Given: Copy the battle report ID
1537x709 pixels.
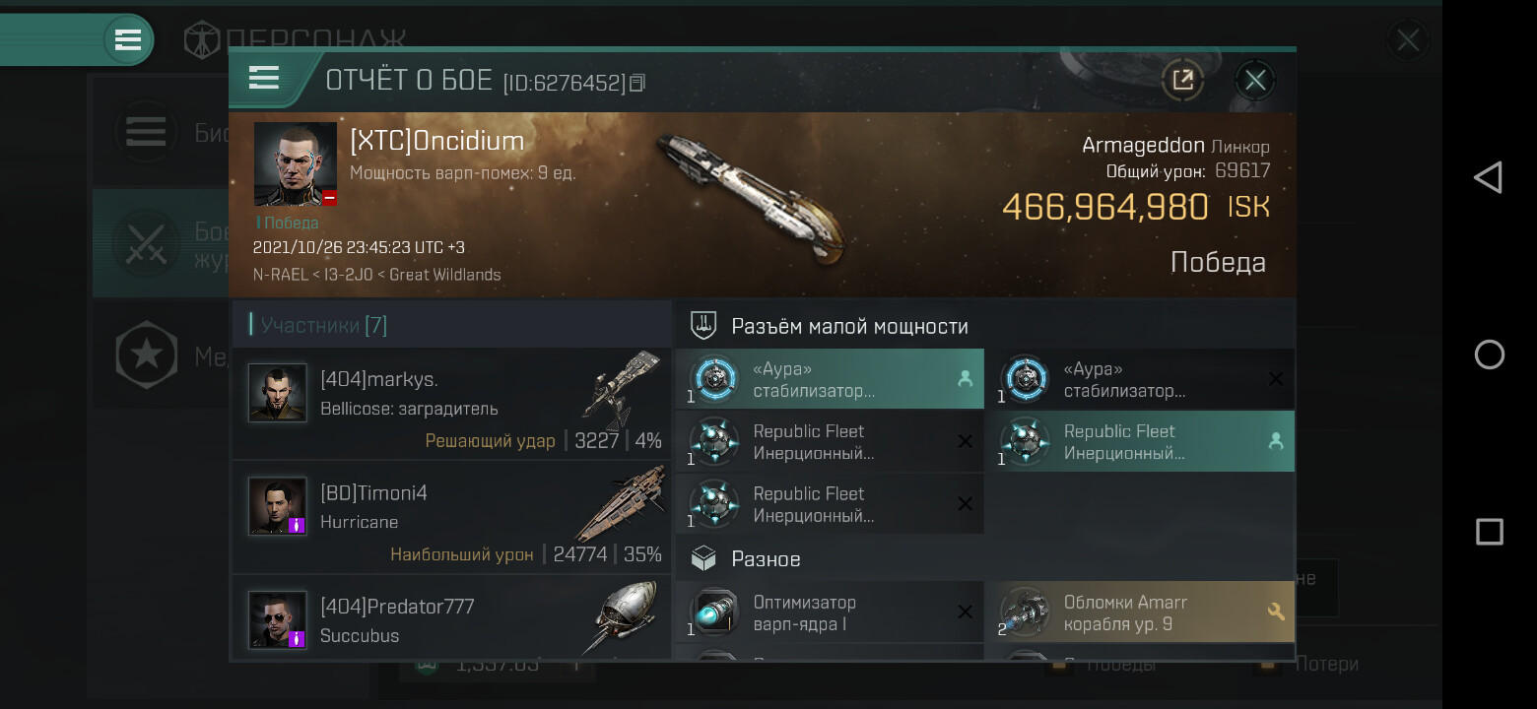Looking at the screenshot, I should click(x=636, y=83).
